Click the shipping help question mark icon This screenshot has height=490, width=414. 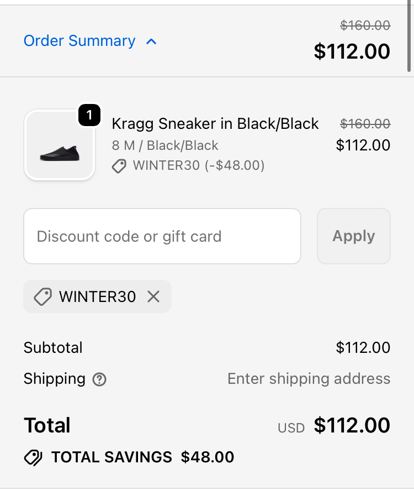[99, 379]
